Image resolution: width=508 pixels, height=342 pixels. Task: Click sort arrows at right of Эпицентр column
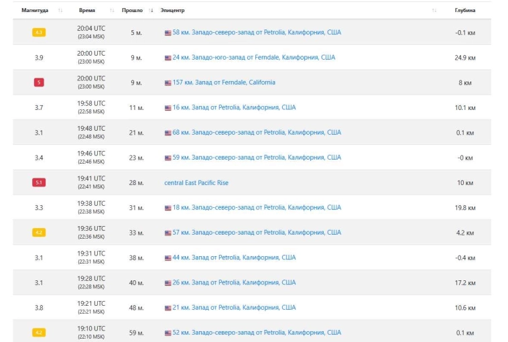pyautogui.click(x=434, y=11)
